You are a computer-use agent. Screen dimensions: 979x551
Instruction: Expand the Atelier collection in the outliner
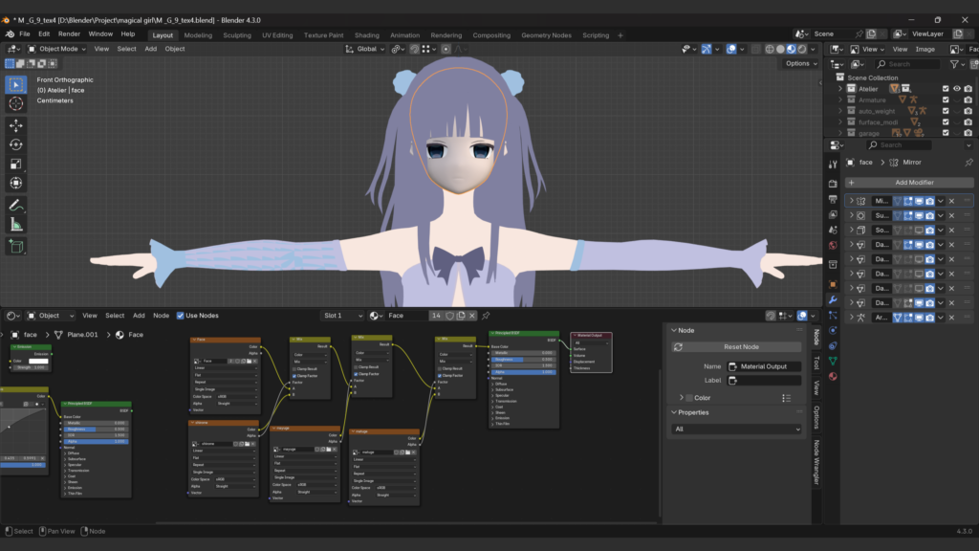(841, 89)
